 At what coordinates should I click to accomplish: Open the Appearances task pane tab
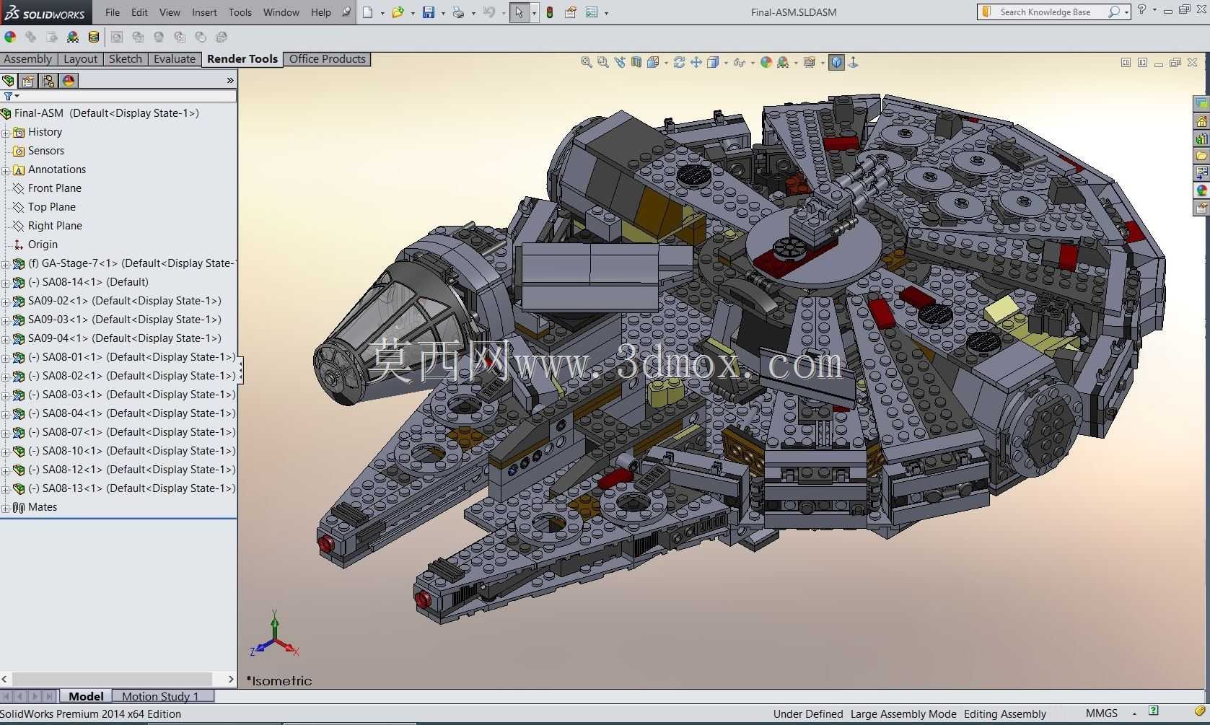point(1201,190)
